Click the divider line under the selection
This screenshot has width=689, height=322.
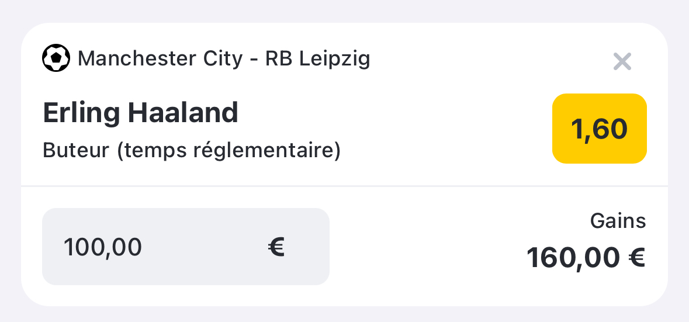coord(345,186)
